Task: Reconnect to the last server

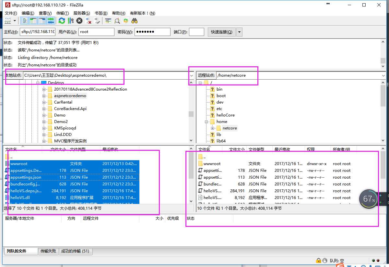Action: click(x=97, y=21)
